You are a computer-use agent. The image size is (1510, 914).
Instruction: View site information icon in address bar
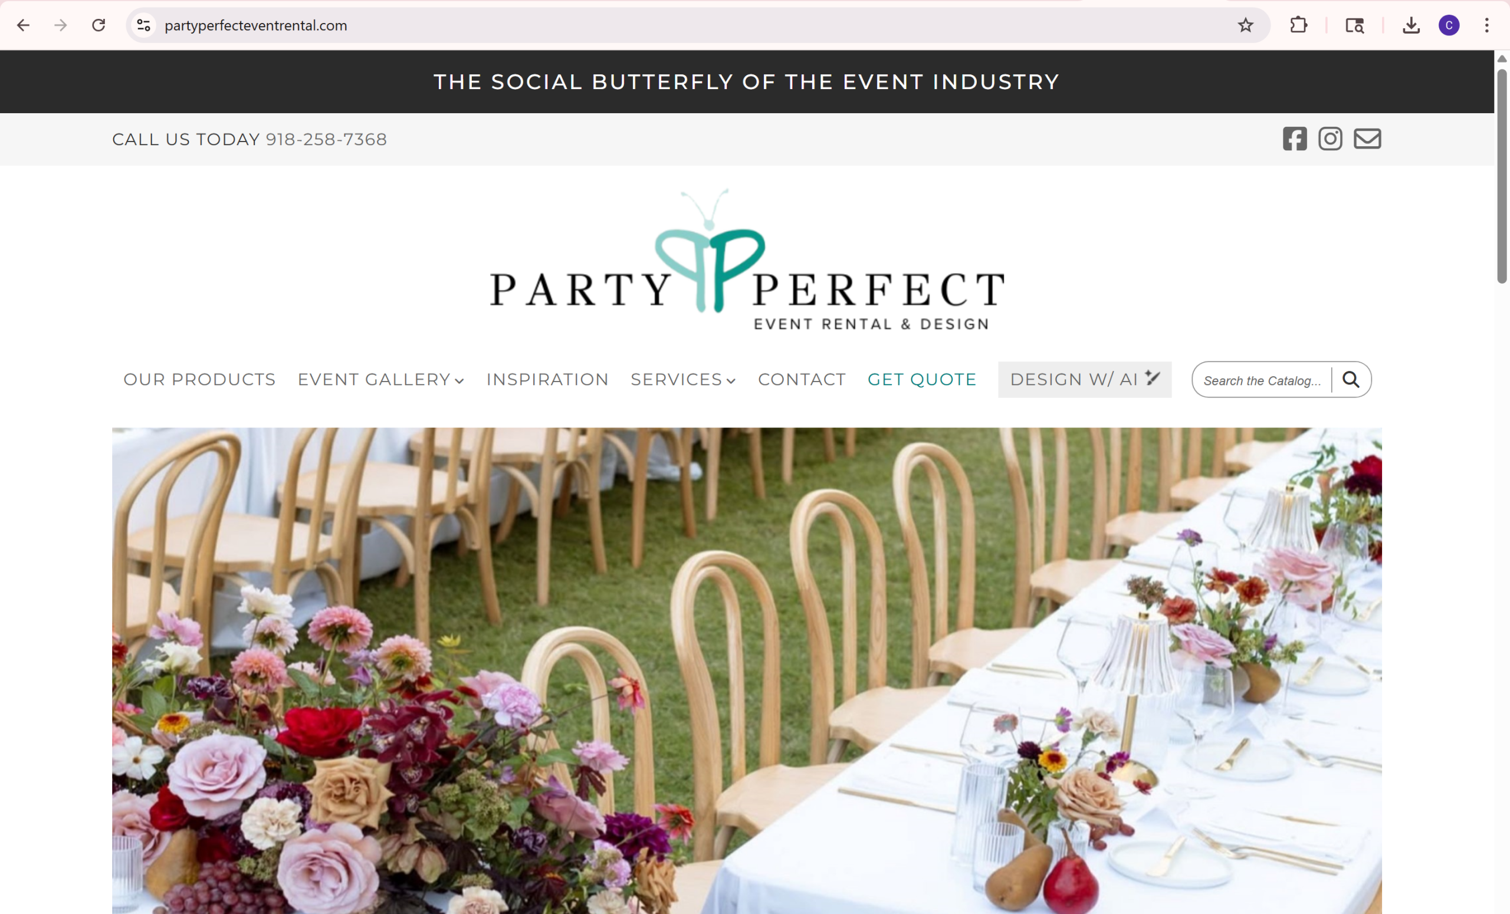143,25
